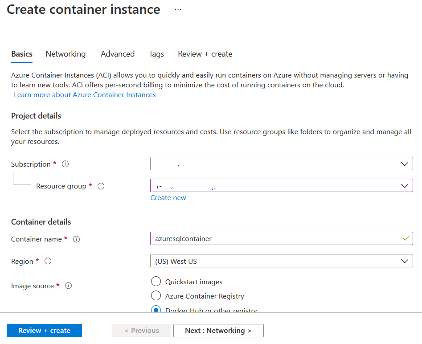Switch to the Networking tab
The image size is (422, 344).
point(66,54)
